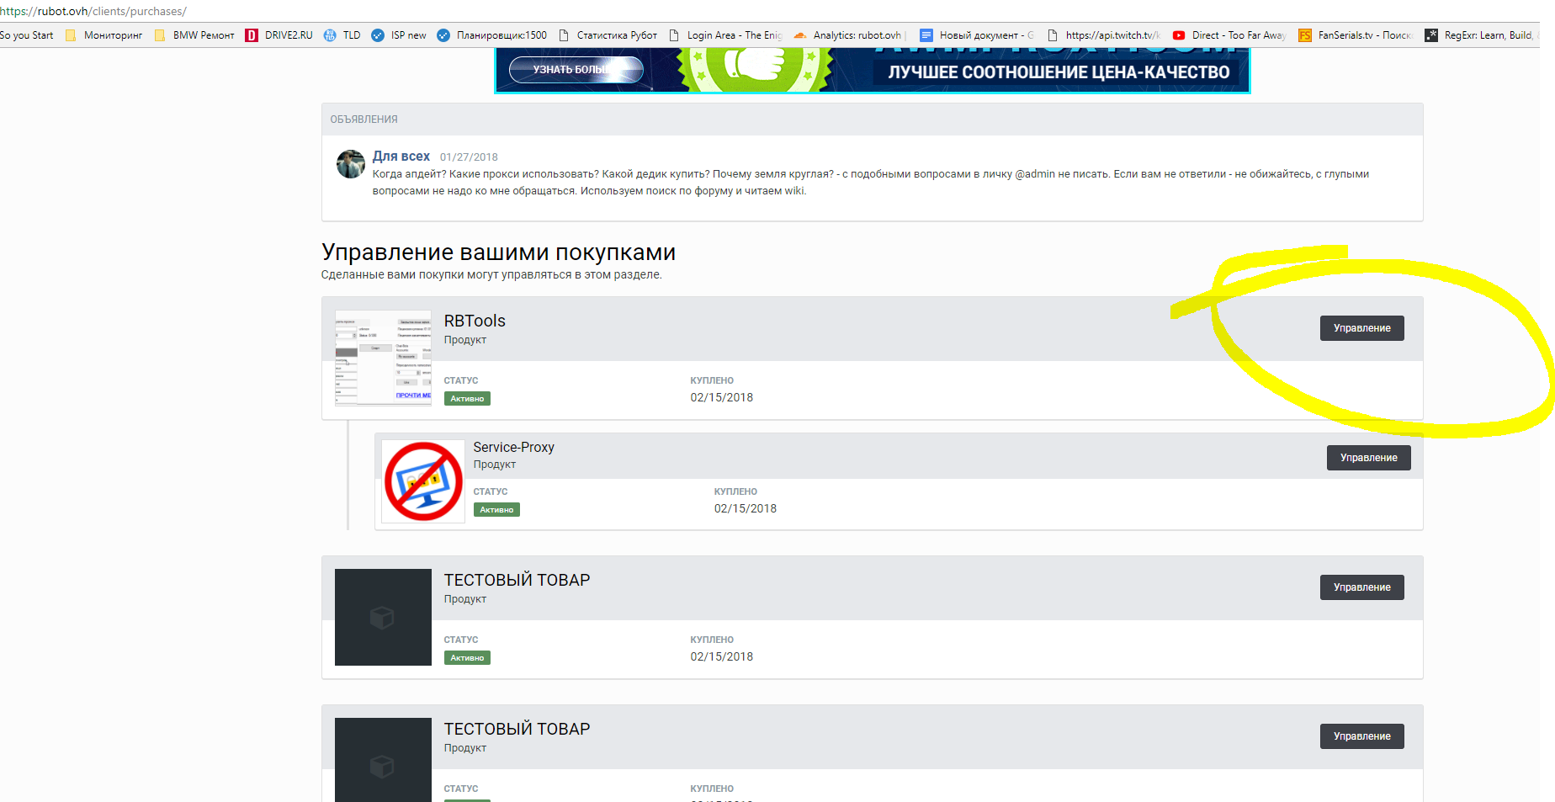Click the Service-Proxy product thumbnail
Image resolution: width=1555 pixels, height=802 pixels.
[x=423, y=481]
